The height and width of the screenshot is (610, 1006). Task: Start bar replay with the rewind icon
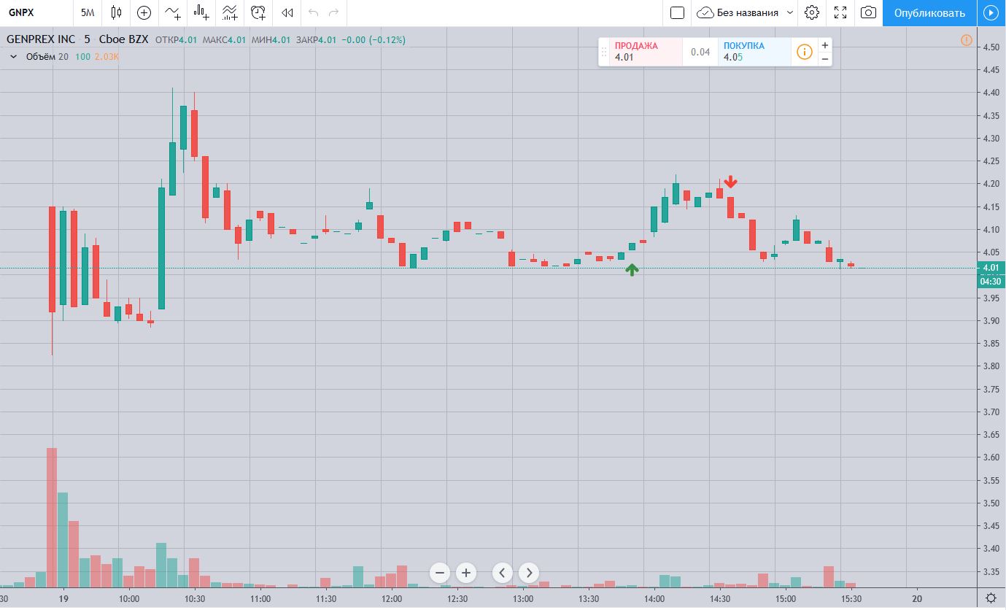(x=287, y=12)
